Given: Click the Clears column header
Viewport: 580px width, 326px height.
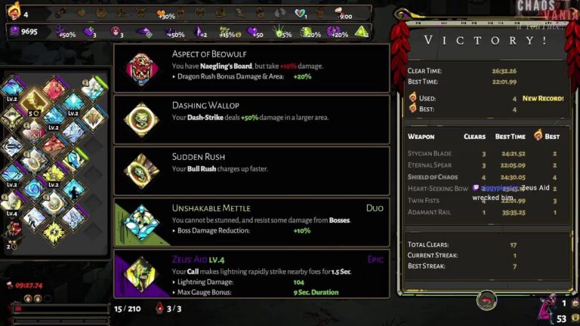Looking at the screenshot, I should pos(474,137).
